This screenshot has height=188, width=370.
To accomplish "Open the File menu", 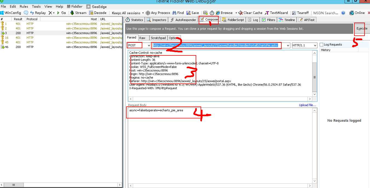I will click(x=4, y=6).
